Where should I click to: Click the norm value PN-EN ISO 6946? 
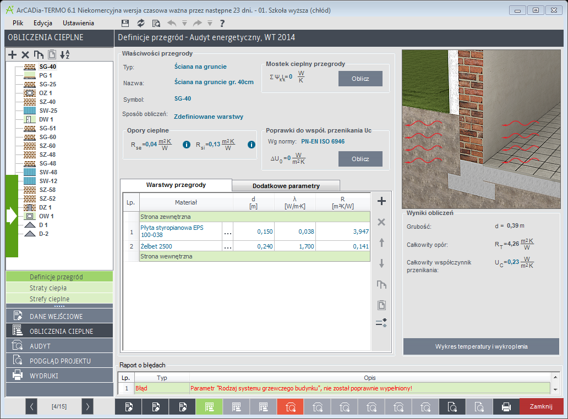pos(323,141)
